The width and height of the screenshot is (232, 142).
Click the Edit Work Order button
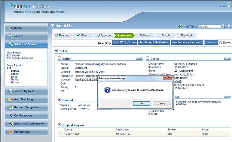pyautogui.click(x=125, y=42)
